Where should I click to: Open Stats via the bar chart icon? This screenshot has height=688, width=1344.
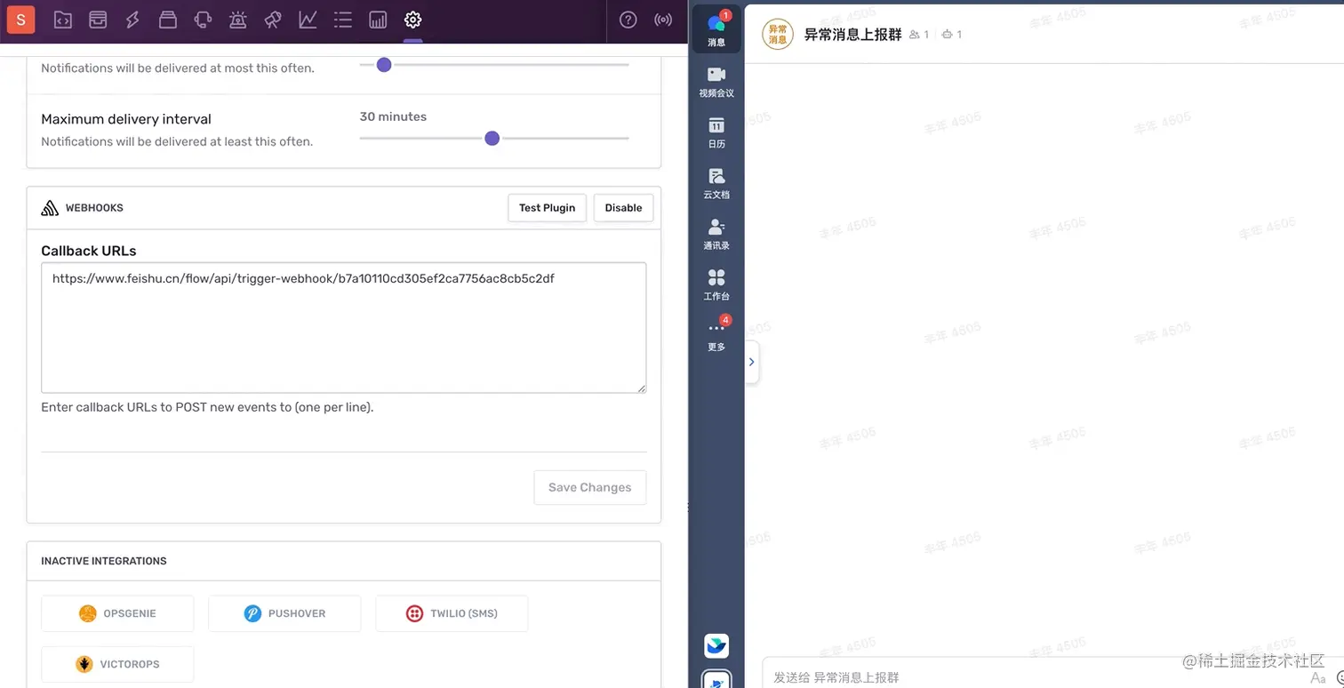tap(378, 20)
